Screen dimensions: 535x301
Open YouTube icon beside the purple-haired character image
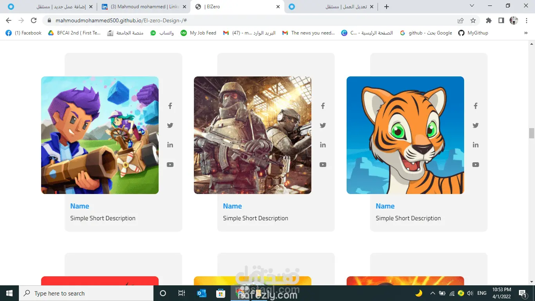[x=170, y=165]
